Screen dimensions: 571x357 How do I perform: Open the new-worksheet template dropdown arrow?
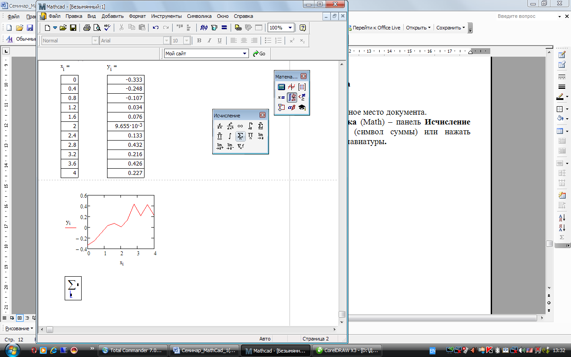(55, 28)
